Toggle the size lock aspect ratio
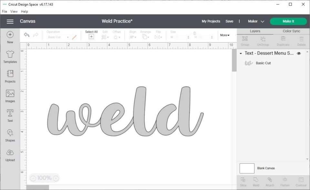This screenshot has width=310, height=190. point(195,33)
